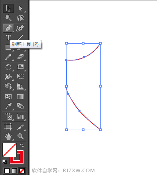
Task: Click the red stroke color box
Action: (x=17, y=157)
